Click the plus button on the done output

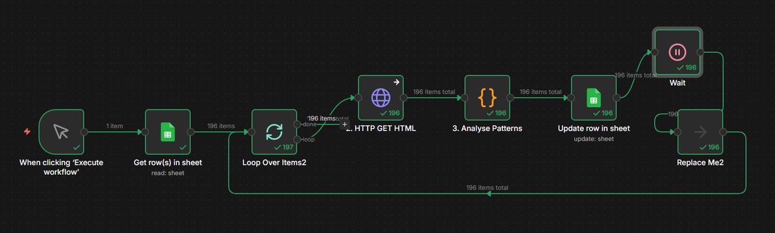coord(344,124)
